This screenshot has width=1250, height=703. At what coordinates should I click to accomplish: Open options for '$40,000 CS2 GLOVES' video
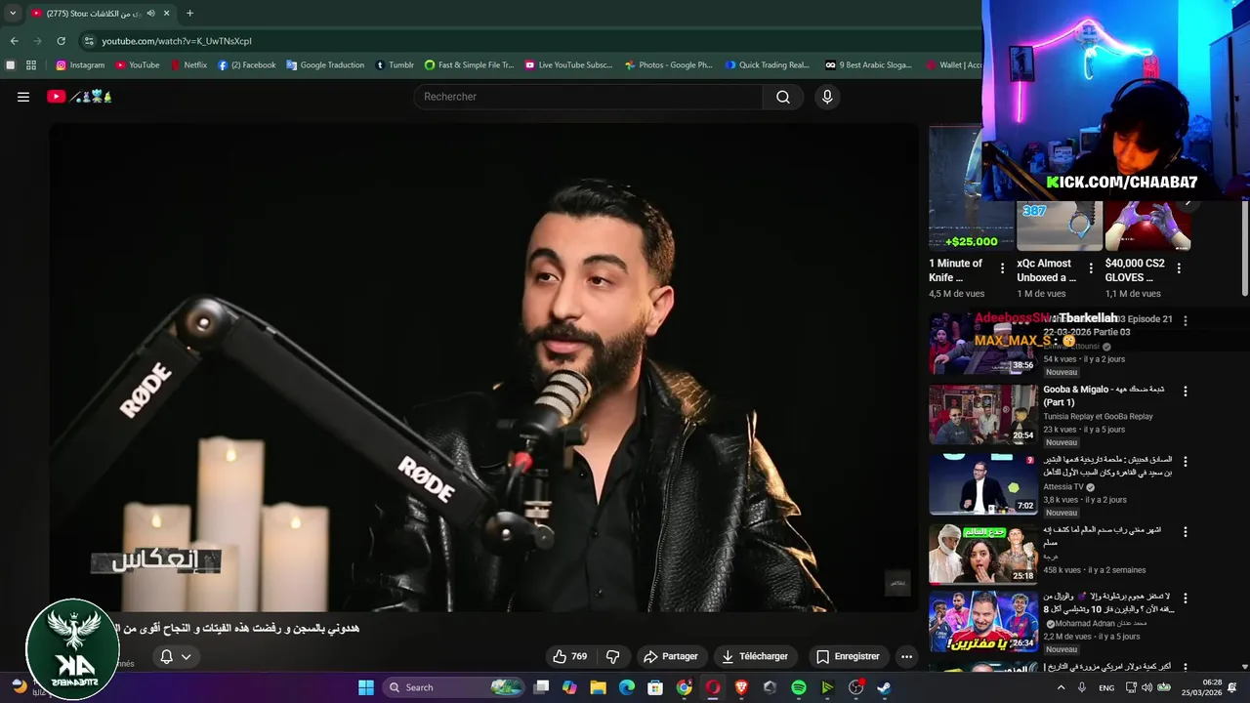1179,268
